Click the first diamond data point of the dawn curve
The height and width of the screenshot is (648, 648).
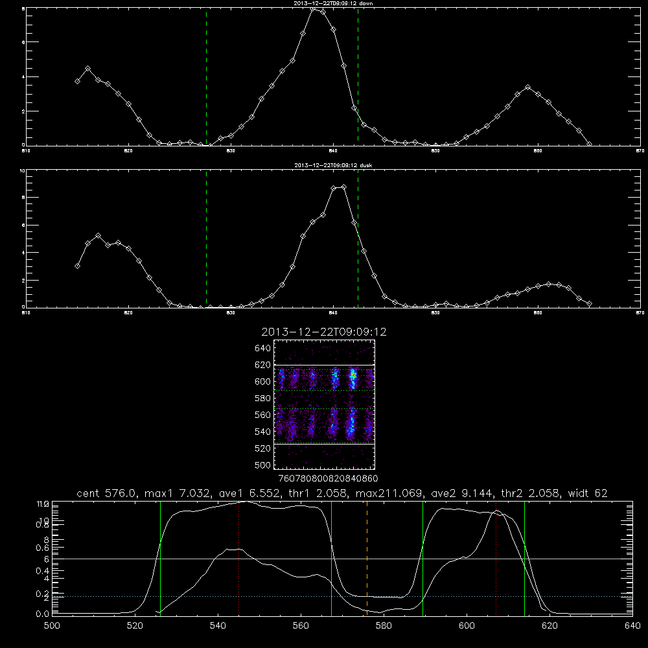(77, 82)
